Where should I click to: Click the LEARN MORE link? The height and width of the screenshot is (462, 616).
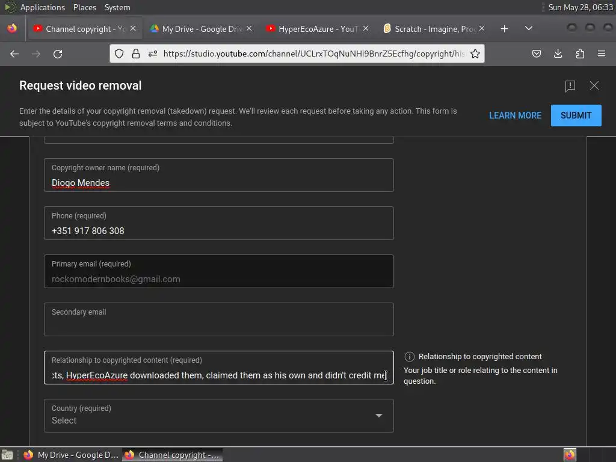pyautogui.click(x=515, y=115)
